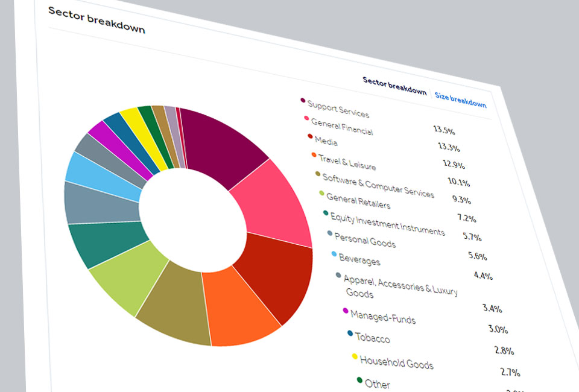
Task: Click the maroon Support Services legend dot
Action: tap(303, 100)
